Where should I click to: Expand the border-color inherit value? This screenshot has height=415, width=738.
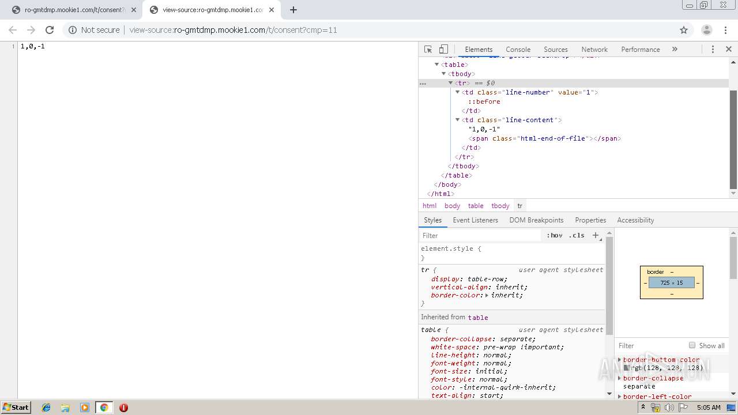click(487, 296)
